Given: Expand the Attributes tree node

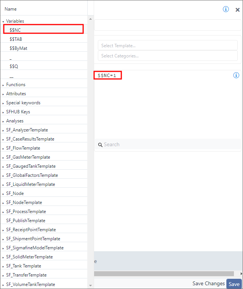Looking at the screenshot, I should click(3, 94).
